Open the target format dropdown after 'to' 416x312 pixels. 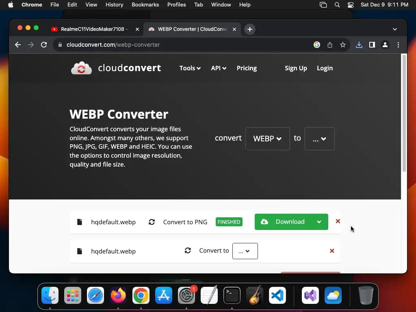pyautogui.click(x=319, y=139)
